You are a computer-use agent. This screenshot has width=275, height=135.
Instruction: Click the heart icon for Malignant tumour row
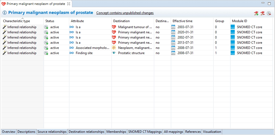coord(114,27)
